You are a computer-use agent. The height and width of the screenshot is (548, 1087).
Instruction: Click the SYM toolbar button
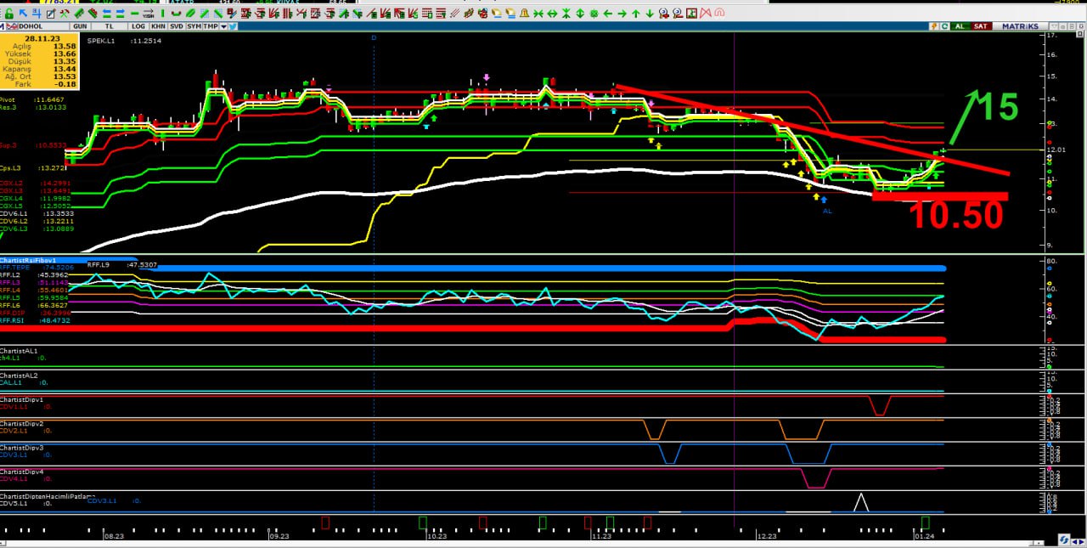tap(194, 26)
